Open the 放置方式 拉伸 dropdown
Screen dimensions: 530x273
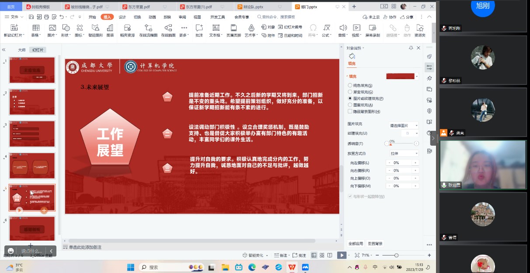pos(404,154)
